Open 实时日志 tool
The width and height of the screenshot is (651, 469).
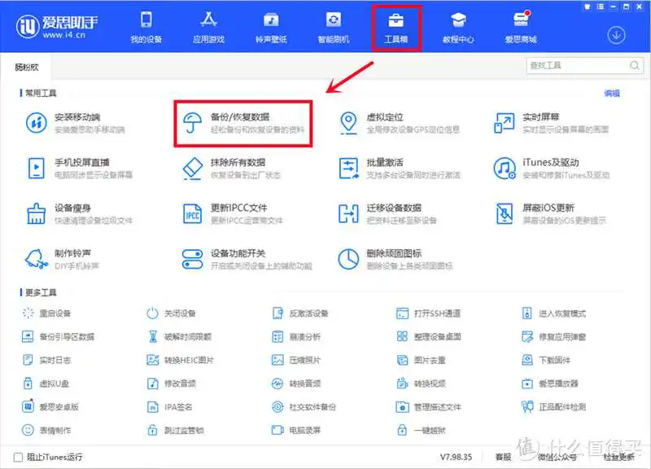(x=46, y=360)
